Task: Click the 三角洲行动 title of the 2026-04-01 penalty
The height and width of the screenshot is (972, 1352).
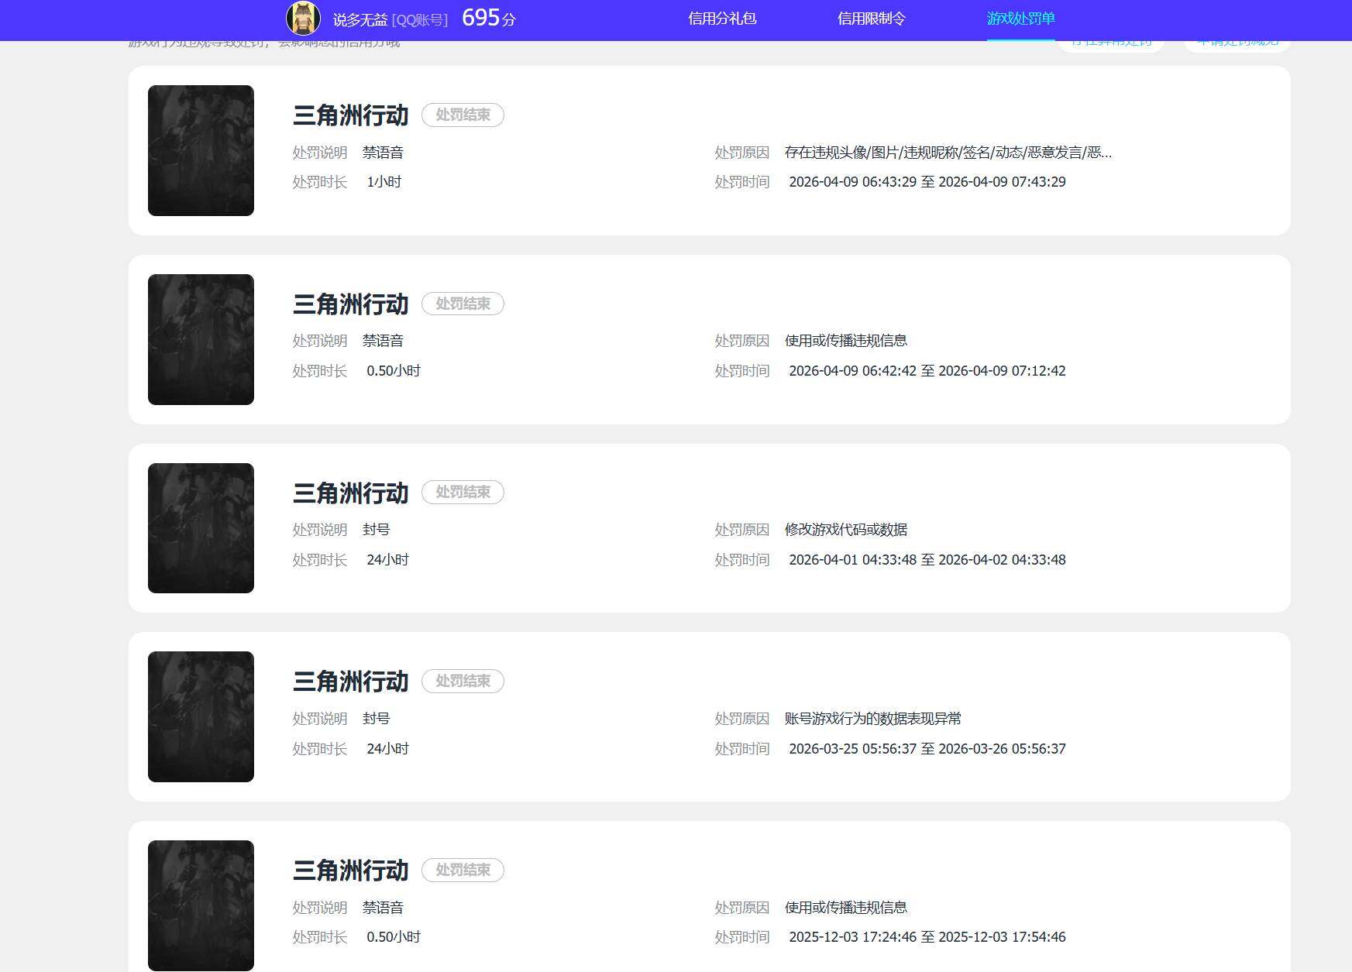Action: [x=351, y=493]
